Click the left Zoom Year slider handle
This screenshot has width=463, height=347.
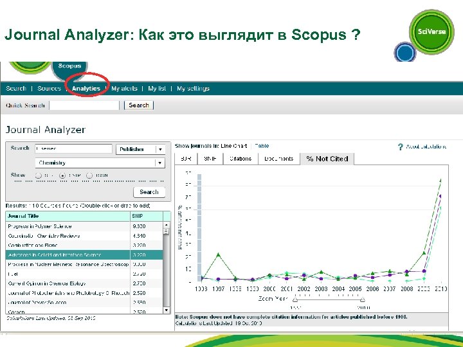[x=295, y=299]
